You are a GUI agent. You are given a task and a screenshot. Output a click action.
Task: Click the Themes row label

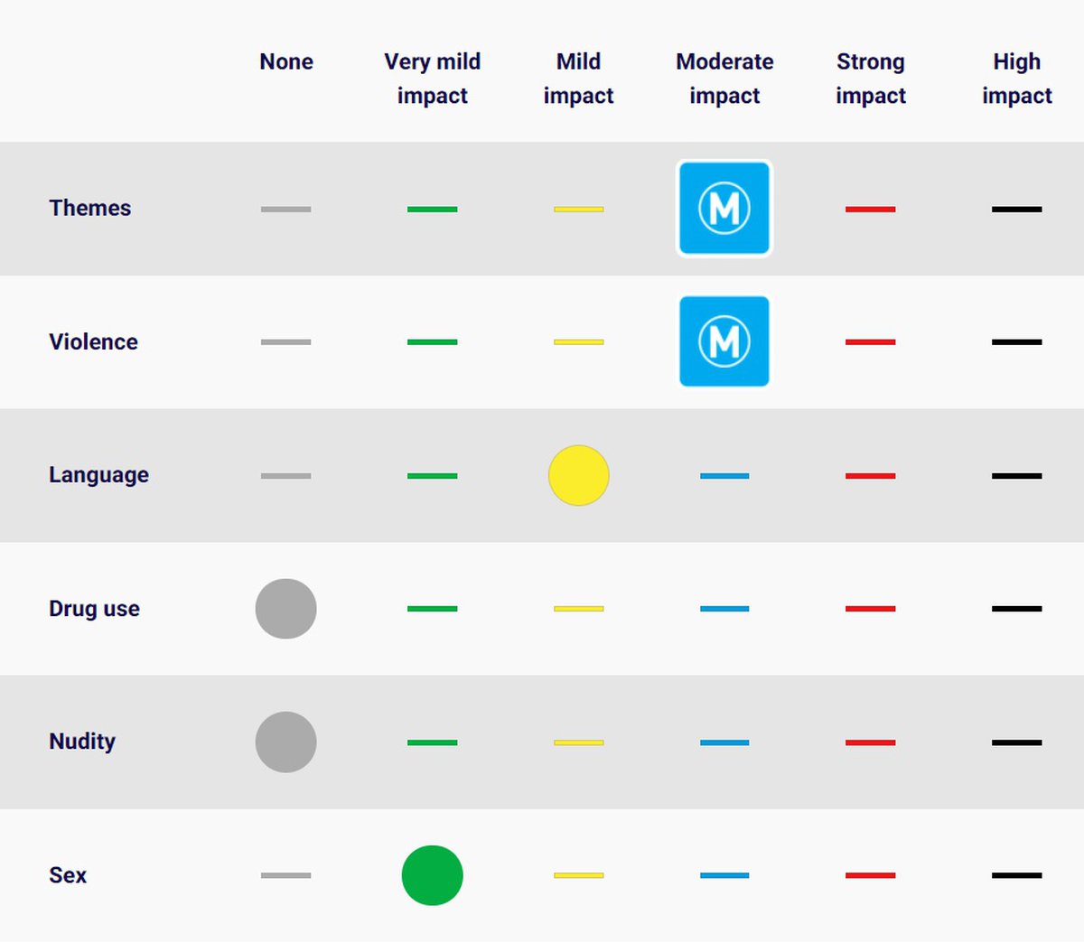(90, 208)
